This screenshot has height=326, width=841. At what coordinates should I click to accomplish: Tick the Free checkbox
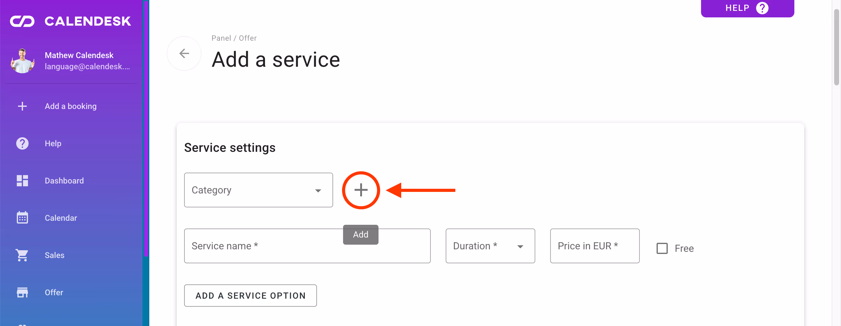[662, 248]
